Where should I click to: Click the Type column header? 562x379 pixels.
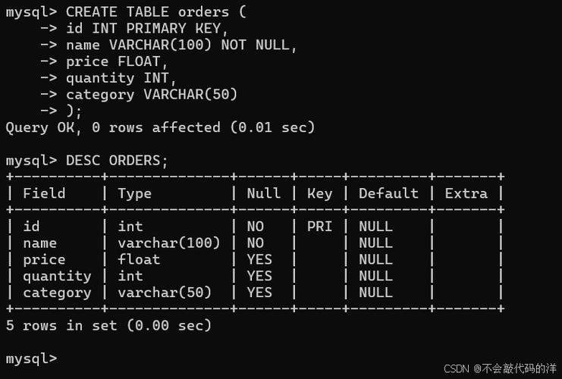click(134, 193)
